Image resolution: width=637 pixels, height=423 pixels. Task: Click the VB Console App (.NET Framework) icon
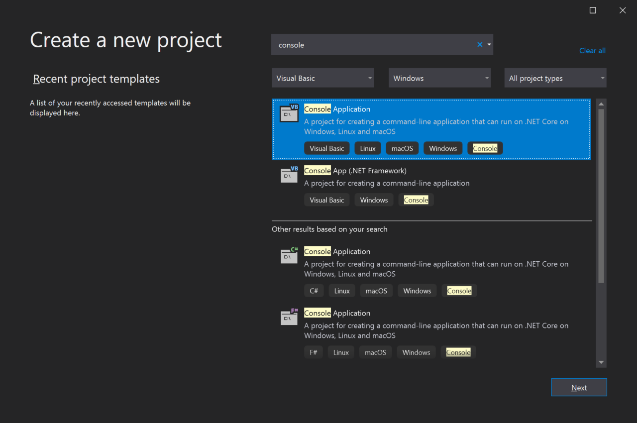point(289,175)
